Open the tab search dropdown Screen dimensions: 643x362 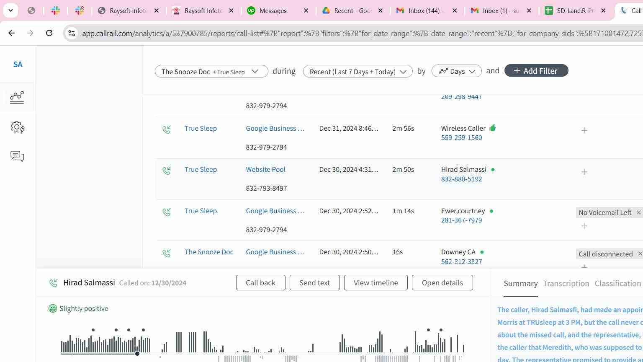(x=10, y=10)
